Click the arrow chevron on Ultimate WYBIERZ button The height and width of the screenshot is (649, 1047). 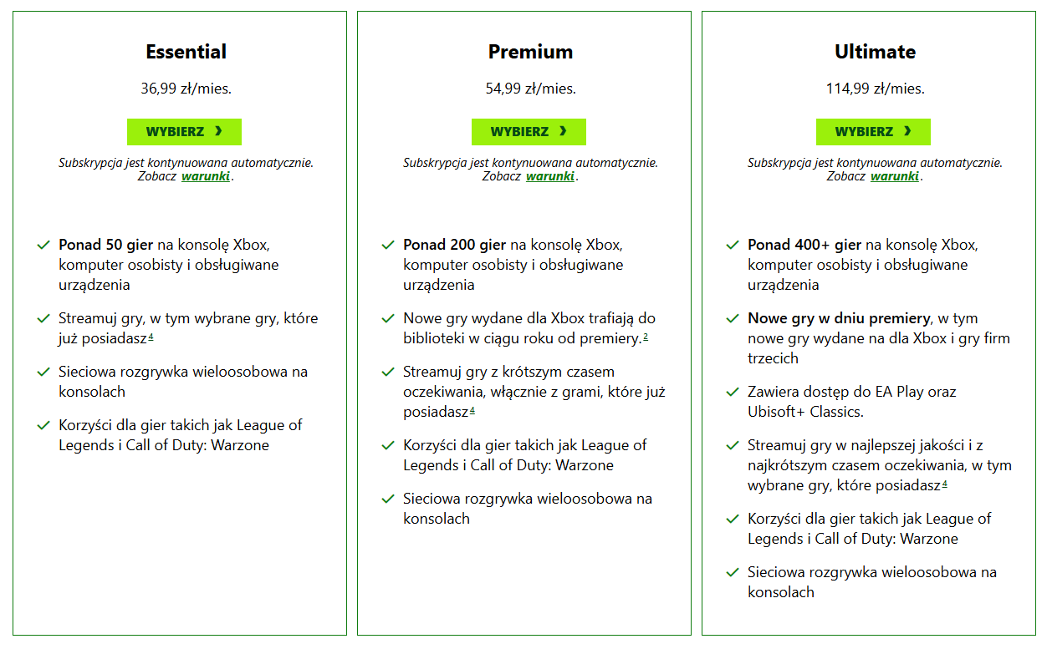[x=907, y=131]
